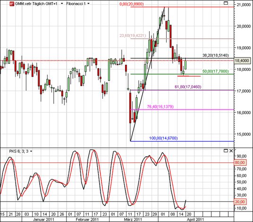Open the GMM:xetr Täglich GMT+1 dropdown arrow
This screenshot has width=253, height=222.
pos(62,4)
